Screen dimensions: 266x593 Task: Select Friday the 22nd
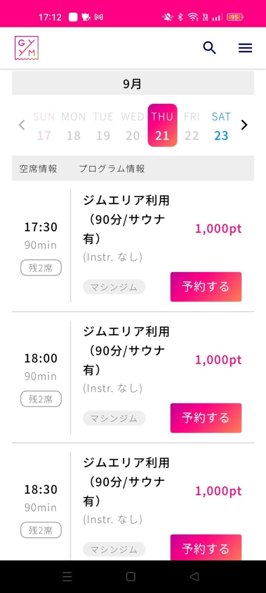pos(192,125)
